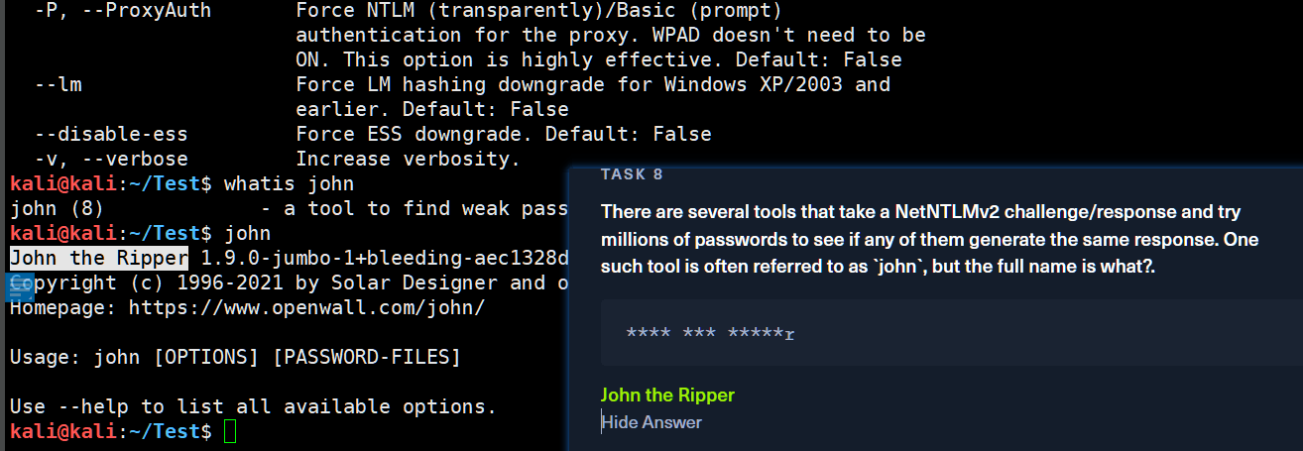Click the green "John the Ripper" revealed answer
Image resolution: width=1303 pixels, height=451 pixels.
point(667,395)
